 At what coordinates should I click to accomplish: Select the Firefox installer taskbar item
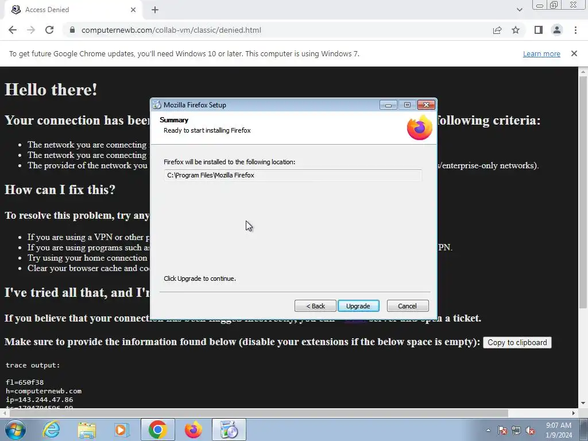(x=229, y=430)
